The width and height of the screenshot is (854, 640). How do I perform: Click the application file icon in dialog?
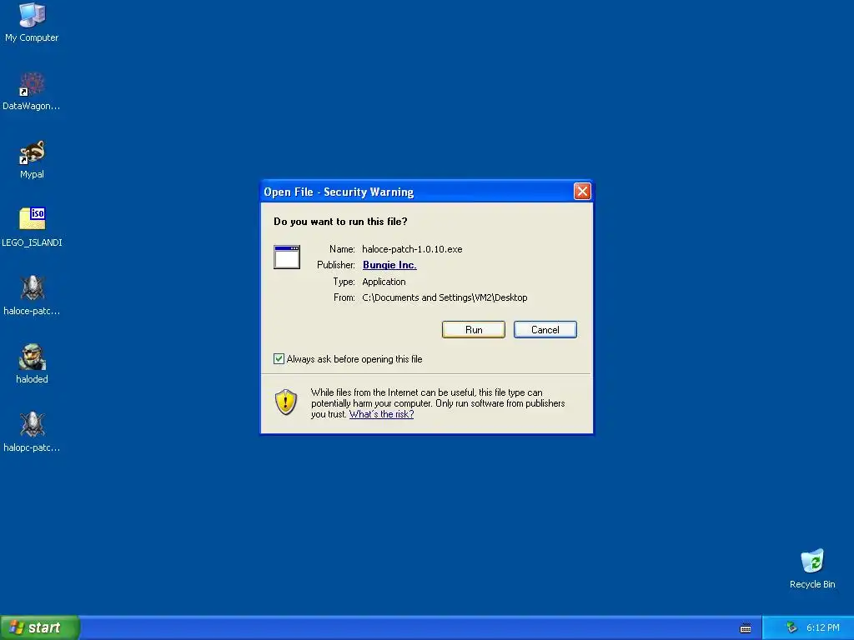287,257
